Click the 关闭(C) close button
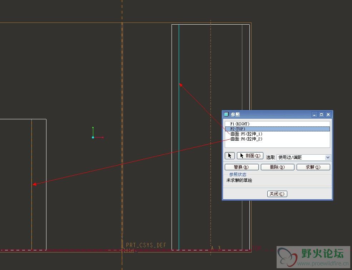This screenshot has width=352, height=270. tap(277, 194)
